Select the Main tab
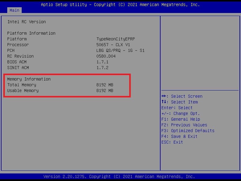 [14, 10]
